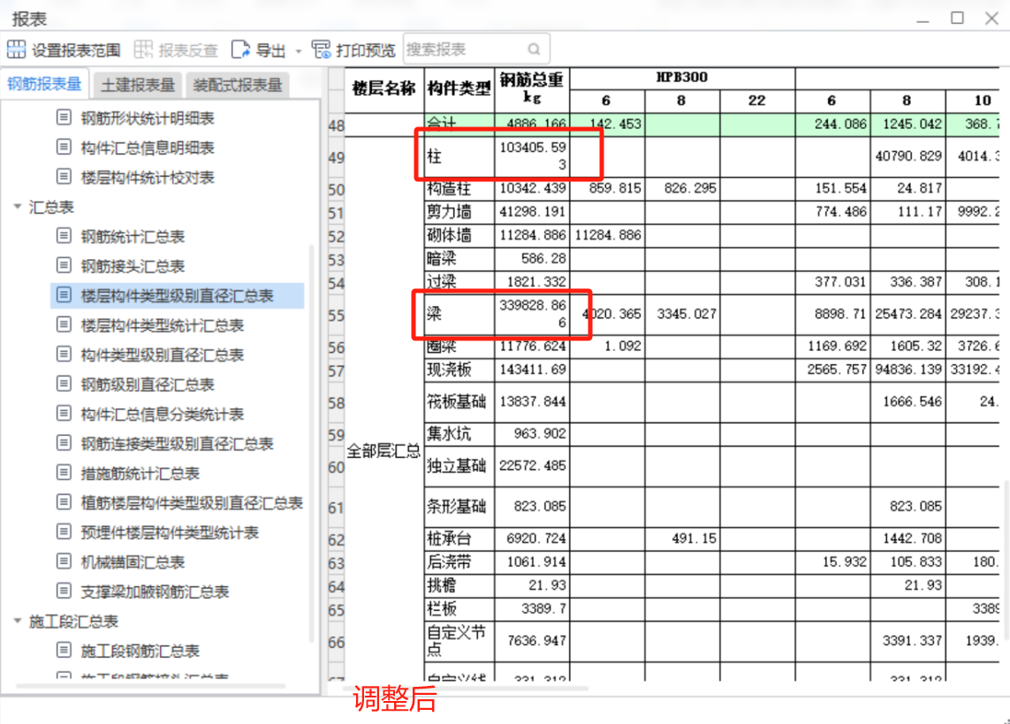Select row number 55 header
Image resolution: width=1010 pixels, height=724 pixels.
[x=337, y=315]
